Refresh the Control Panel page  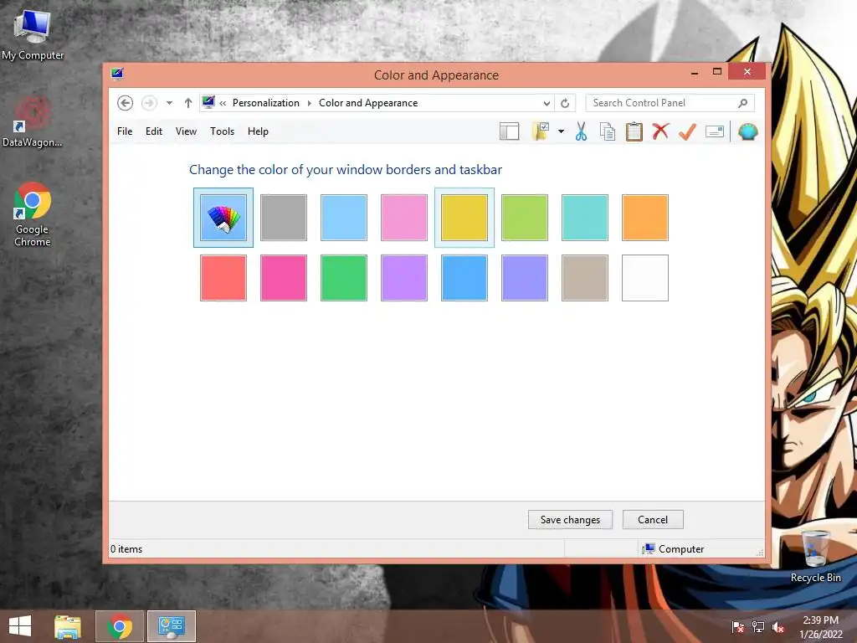coord(565,103)
